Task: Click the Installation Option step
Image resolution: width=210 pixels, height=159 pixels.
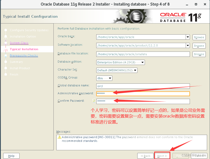Action: tap(23, 36)
